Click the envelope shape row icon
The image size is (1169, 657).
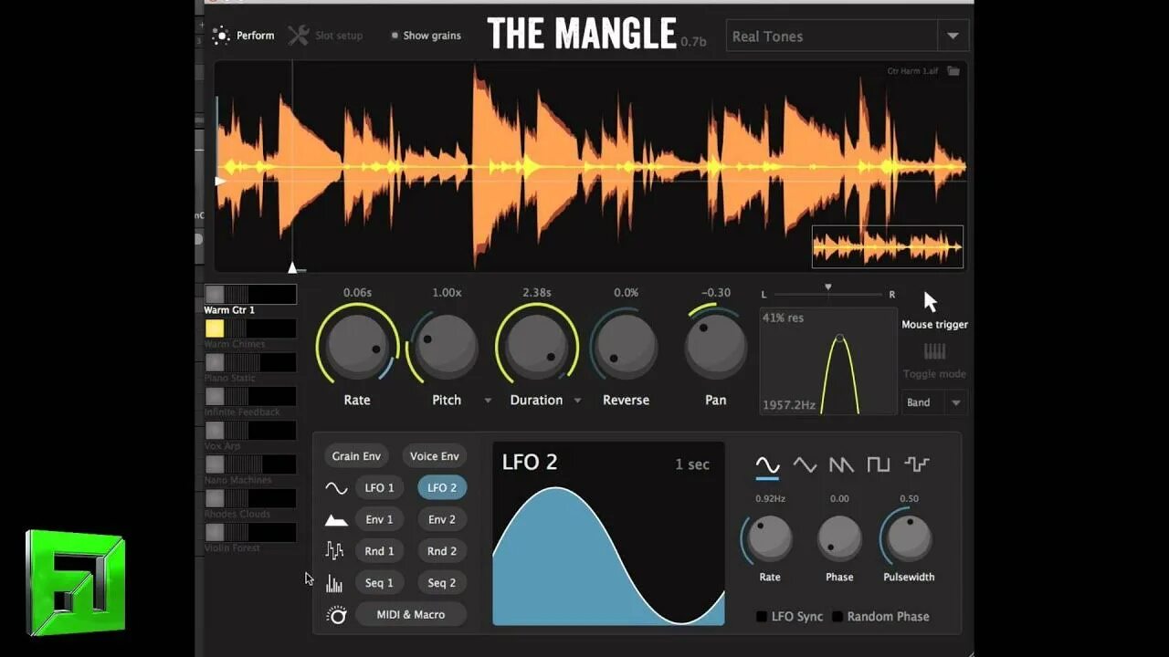point(336,520)
